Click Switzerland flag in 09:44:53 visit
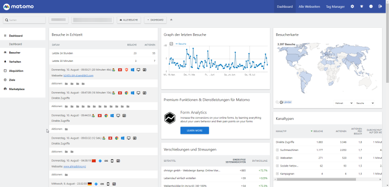Image resolution: width=389 pixels, height=187 pixels. [x=100, y=116]
